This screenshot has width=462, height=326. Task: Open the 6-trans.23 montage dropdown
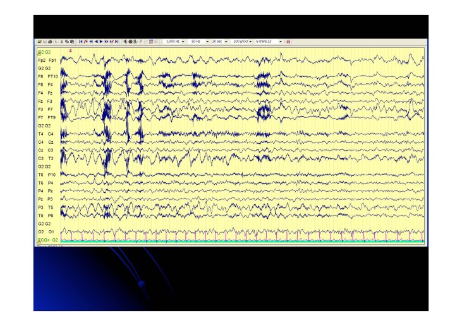(281, 42)
